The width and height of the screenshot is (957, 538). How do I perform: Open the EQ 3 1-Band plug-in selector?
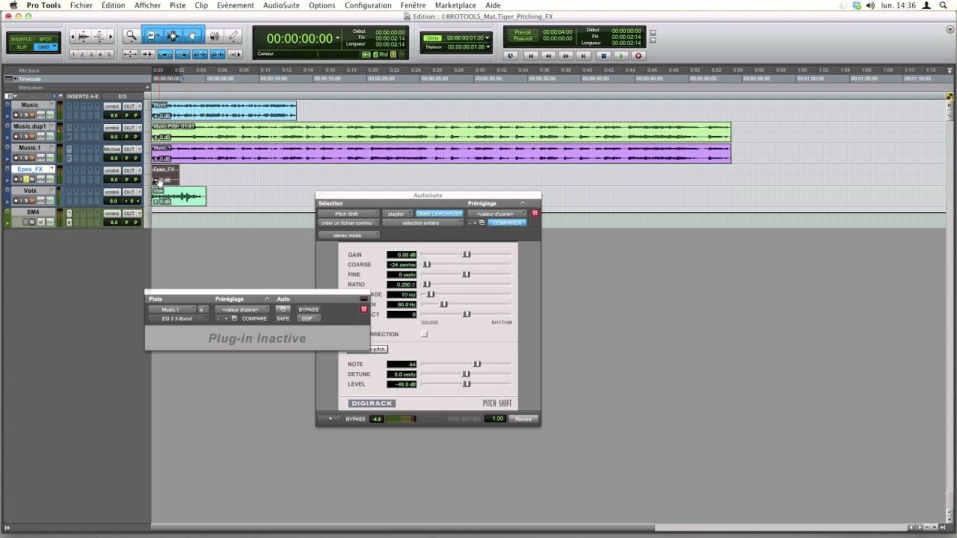click(x=177, y=318)
